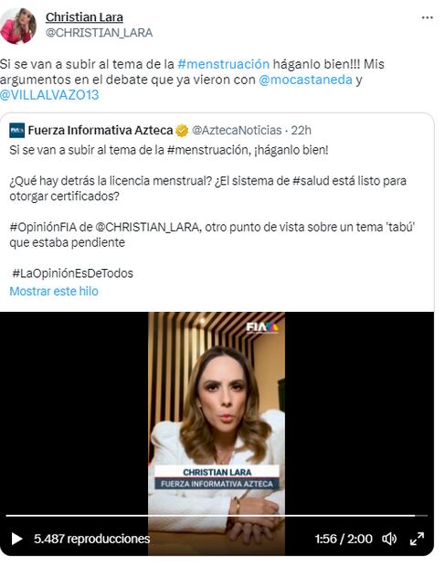Click Christian Lara's profile avatar
The image size is (445, 567).
coord(18,26)
